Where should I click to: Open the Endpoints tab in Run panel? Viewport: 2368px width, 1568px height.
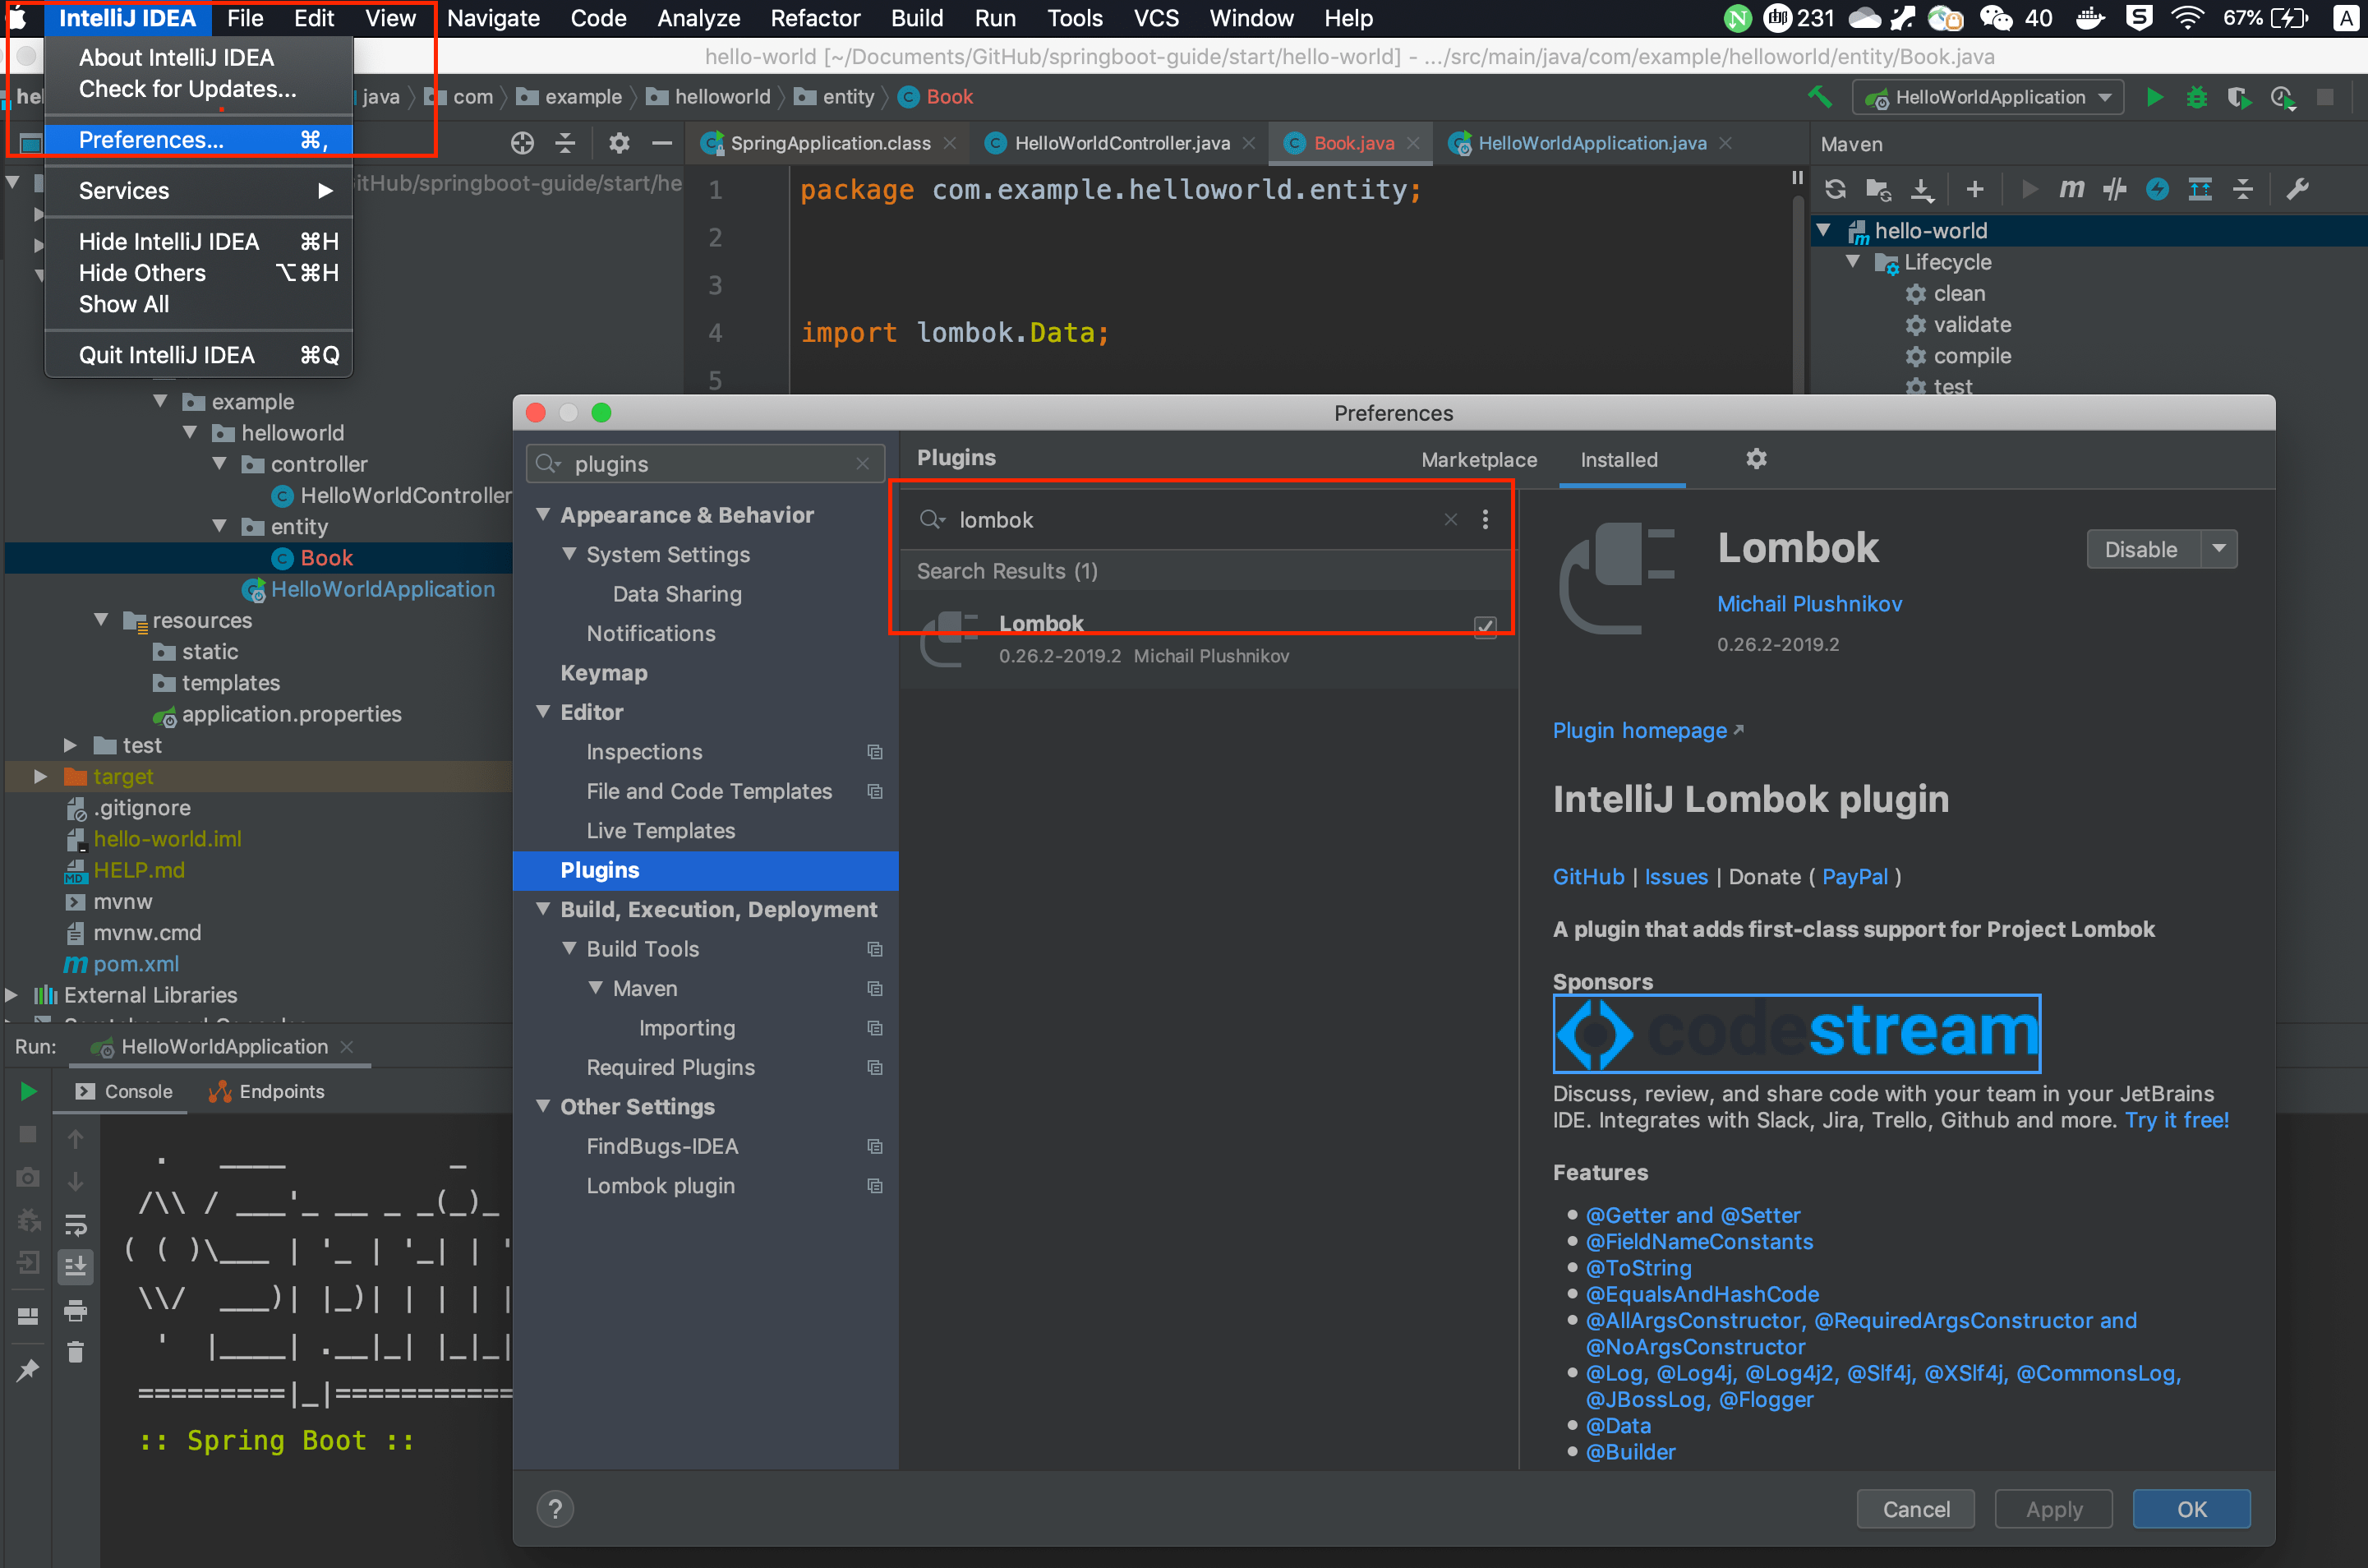pyautogui.click(x=266, y=1091)
